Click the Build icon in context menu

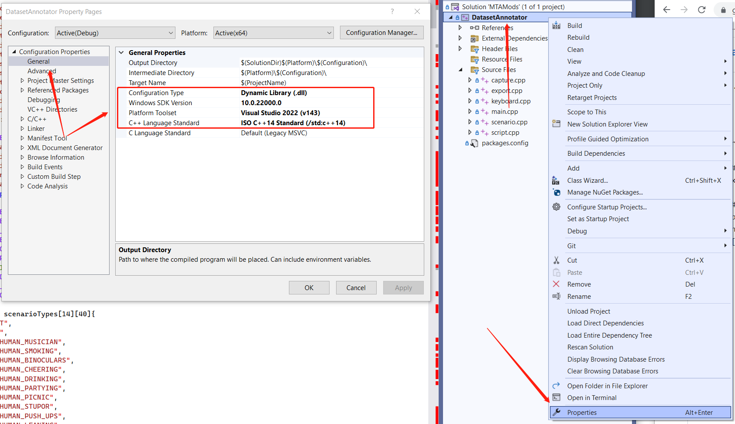pyautogui.click(x=556, y=25)
